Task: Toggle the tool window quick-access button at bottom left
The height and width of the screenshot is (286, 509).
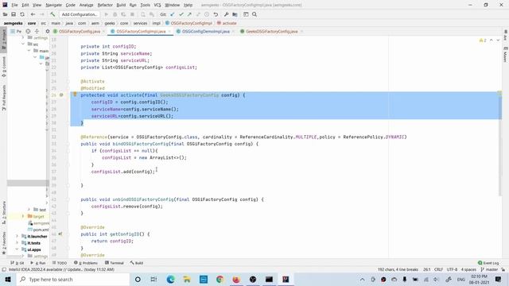Action: [4, 269]
